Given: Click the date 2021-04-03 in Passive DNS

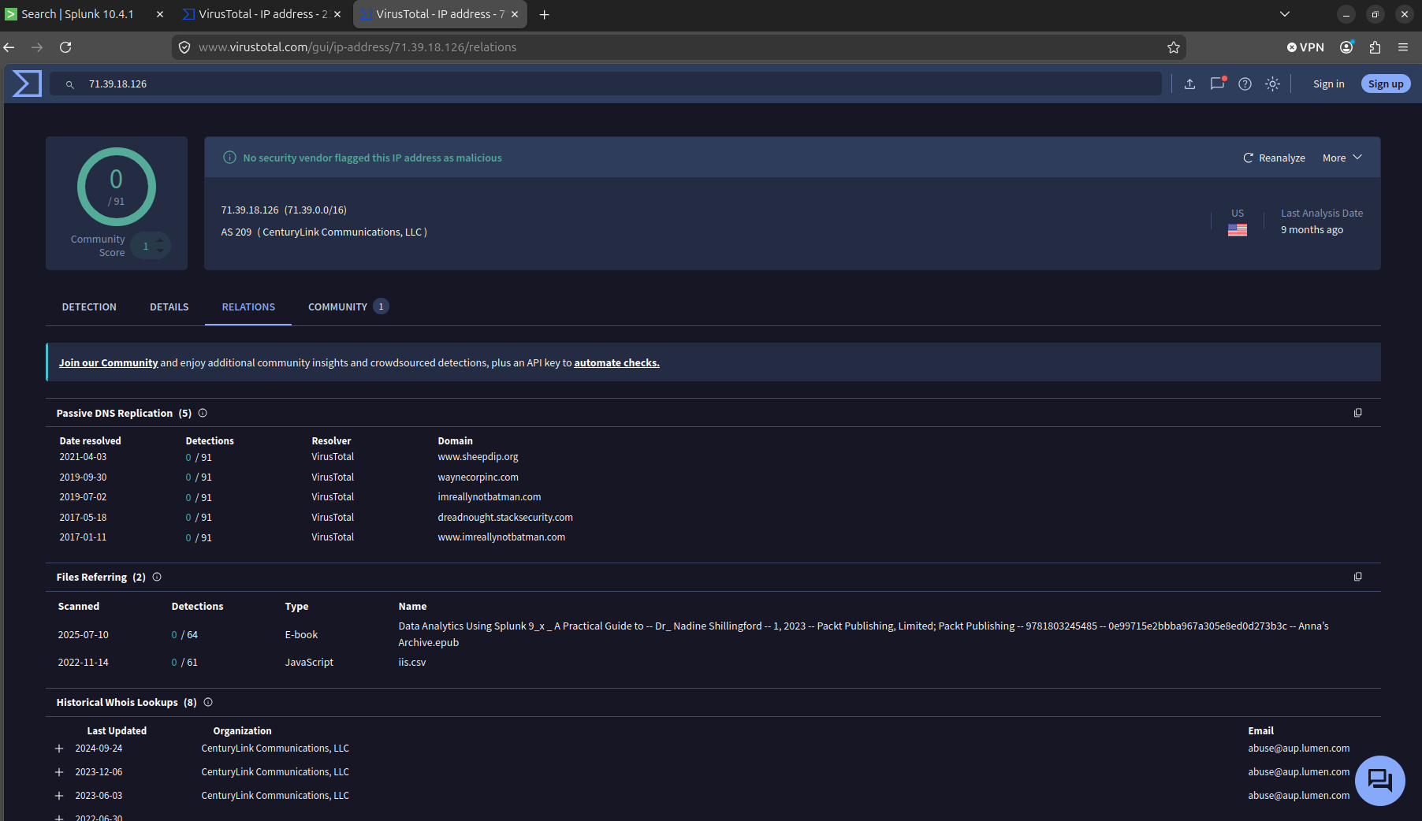Looking at the screenshot, I should pos(83,457).
